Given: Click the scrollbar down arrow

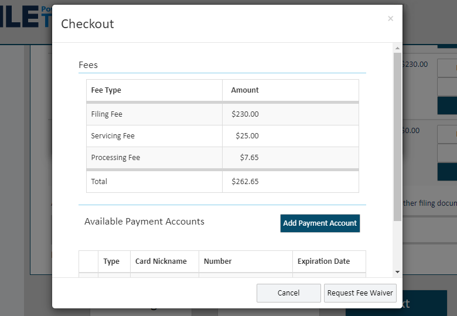Looking at the screenshot, I should 397,272.
